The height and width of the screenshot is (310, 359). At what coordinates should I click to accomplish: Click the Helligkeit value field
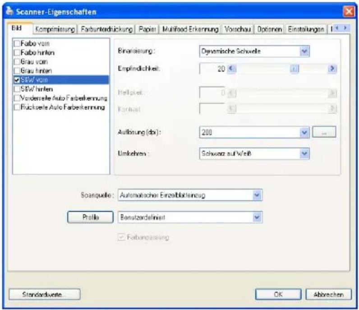tap(212, 93)
